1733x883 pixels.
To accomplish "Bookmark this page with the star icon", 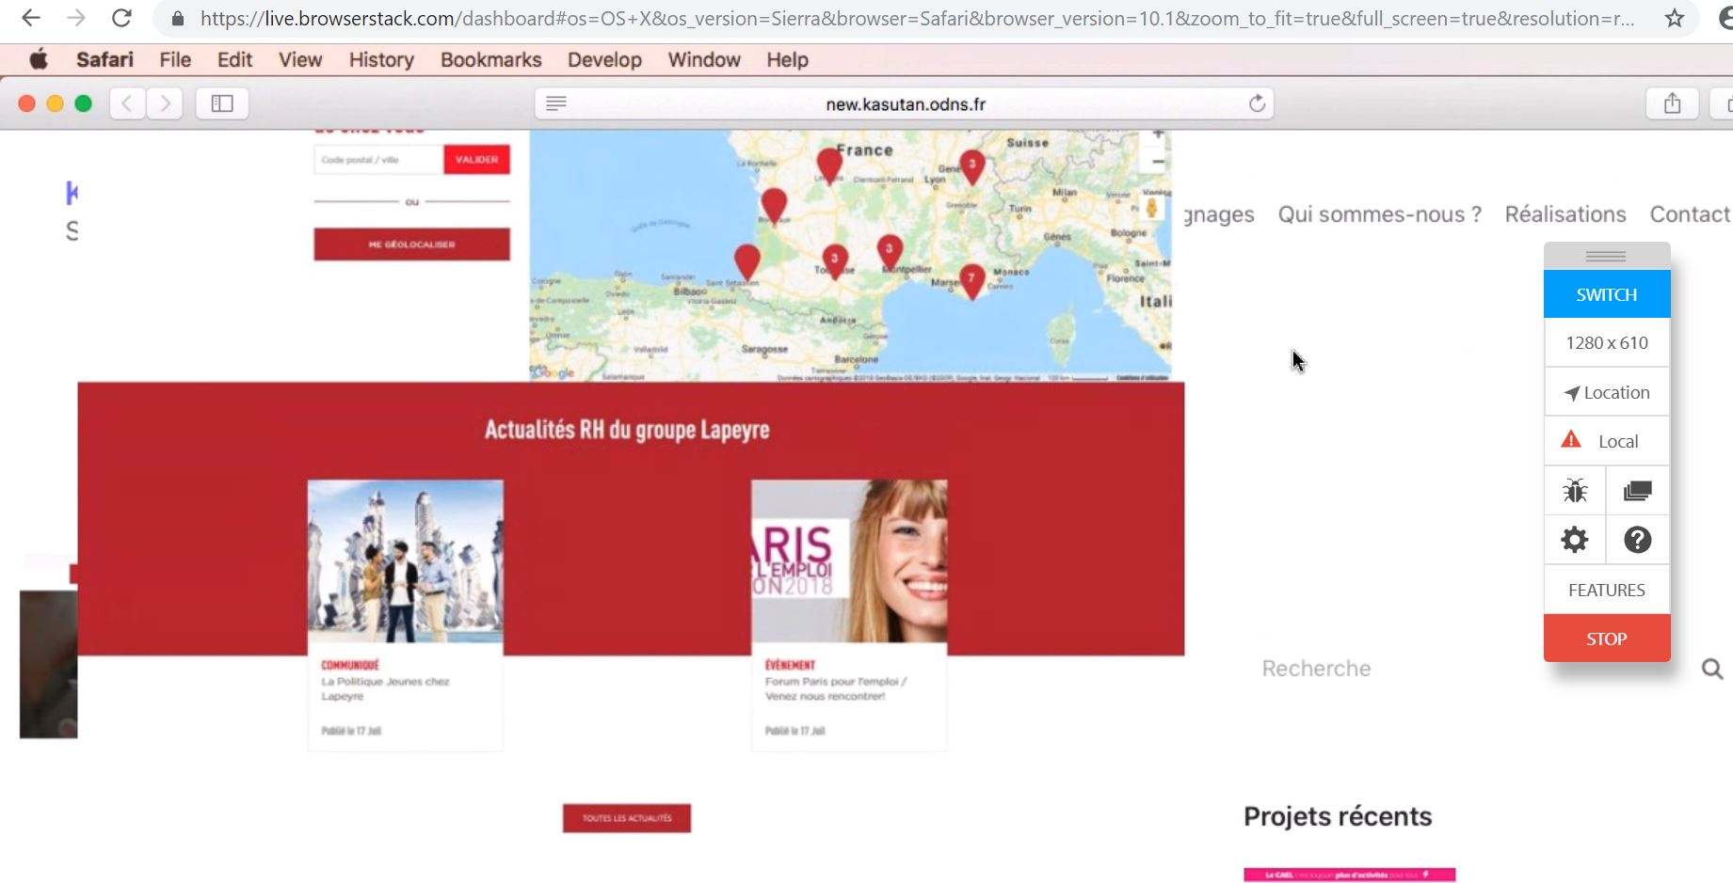I will coord(1674,18).
